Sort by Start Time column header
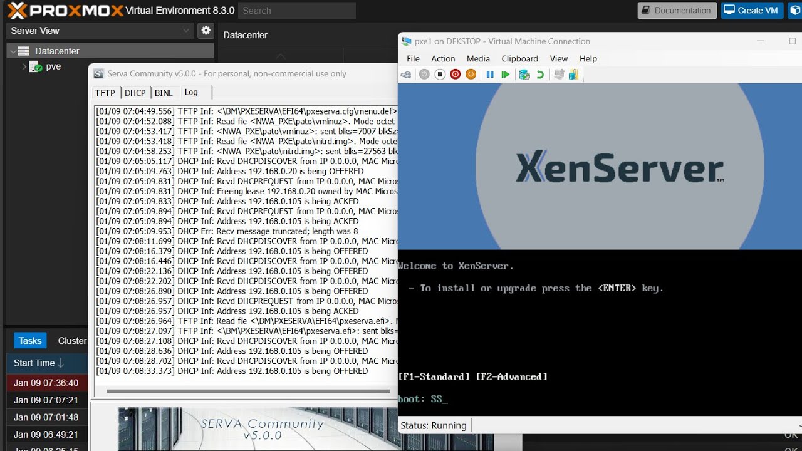This screenshot has height=451, width=802. [x=39, y=363]
